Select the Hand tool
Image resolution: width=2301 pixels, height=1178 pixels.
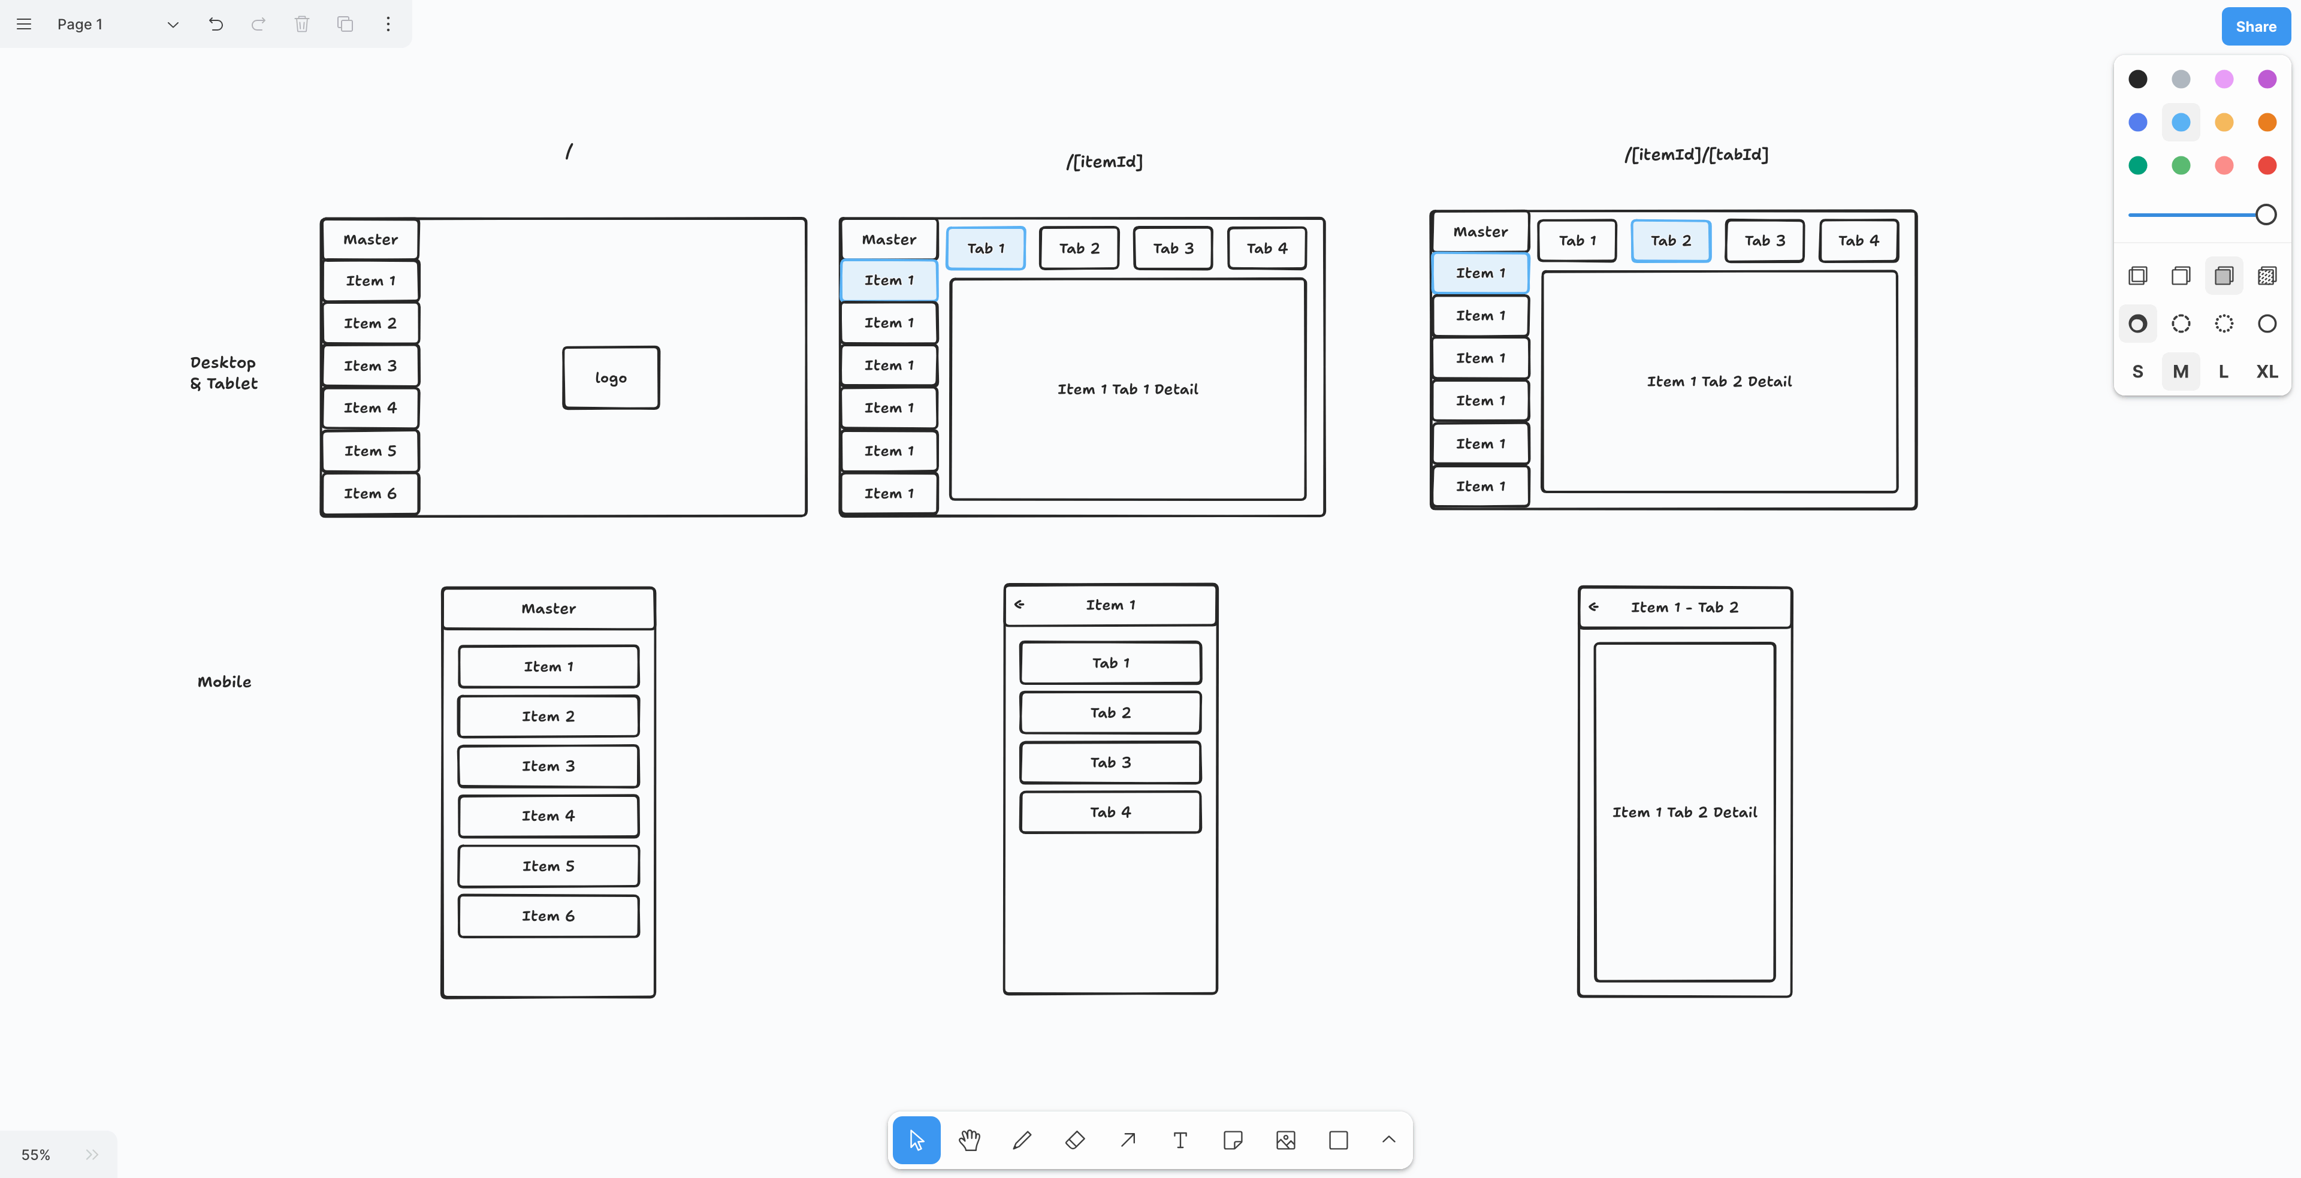click(969, 1140)
